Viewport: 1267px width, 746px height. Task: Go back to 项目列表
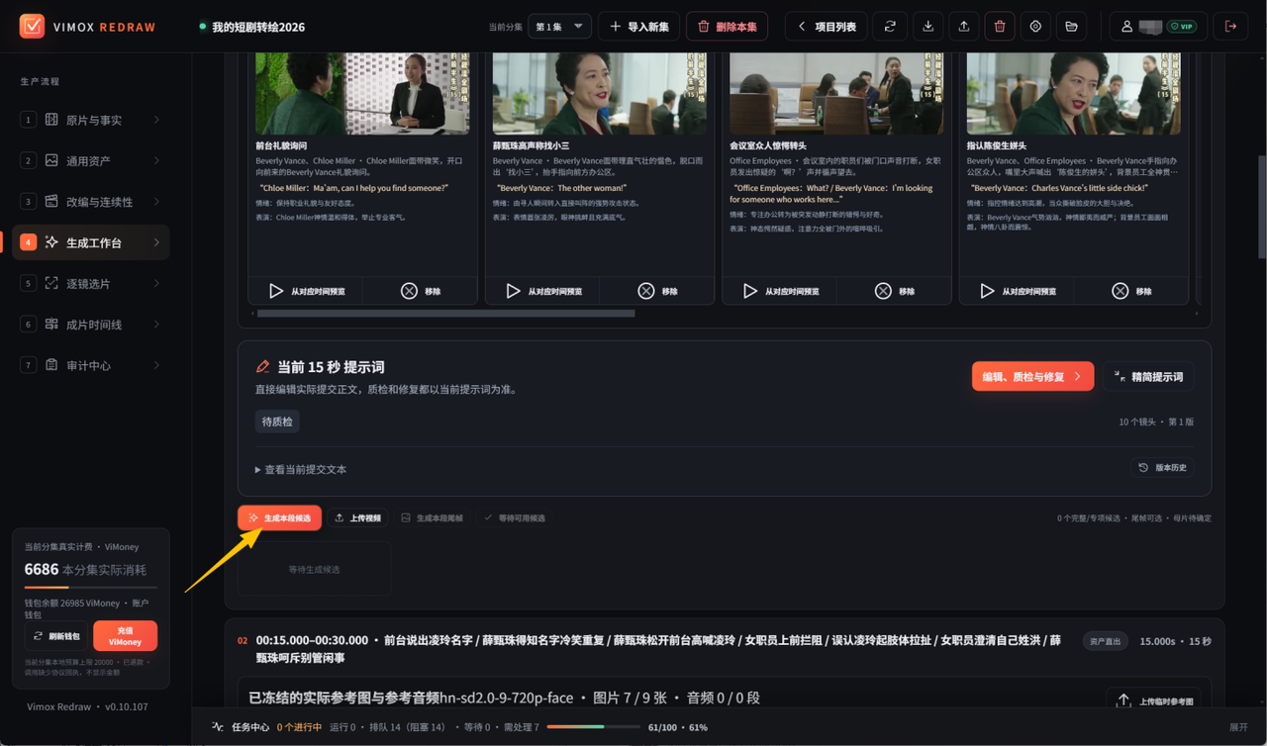click(827, 27)
